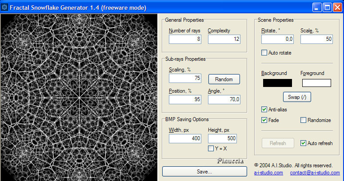Click the copyright '2004 A.I.Studio' text
Image resolution: width=344 pixels, height=181 pixels.
click(293, 165)
